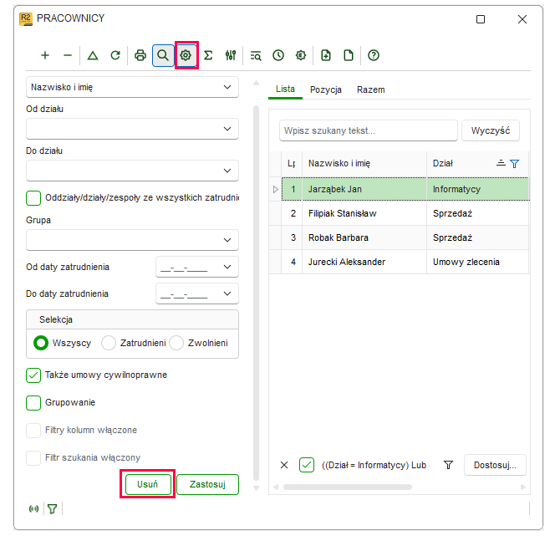Image resolution: width=555 pixels, height=546 pixels.
Task: Click the (Dział = Informatycy) Lub filter text
Action: 375,465
